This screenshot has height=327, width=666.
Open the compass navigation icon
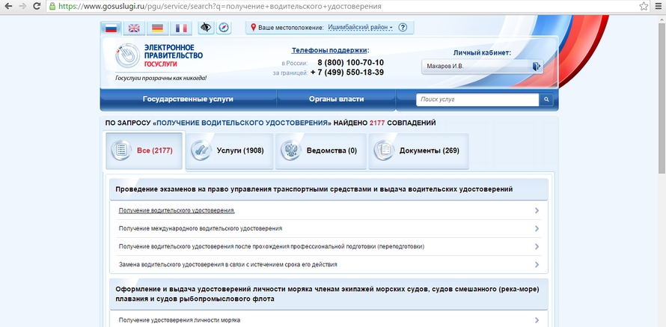[x=222, y=28]
